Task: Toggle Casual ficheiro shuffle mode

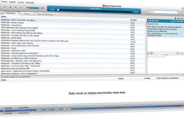Action: [x=22, y=108]
